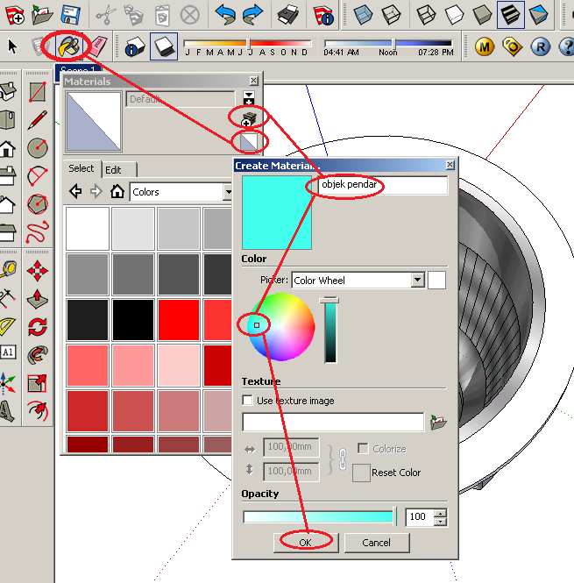Open the Color Wheel picker dropdown
This screenshot has width=574, height=583.
pos(417,280)
